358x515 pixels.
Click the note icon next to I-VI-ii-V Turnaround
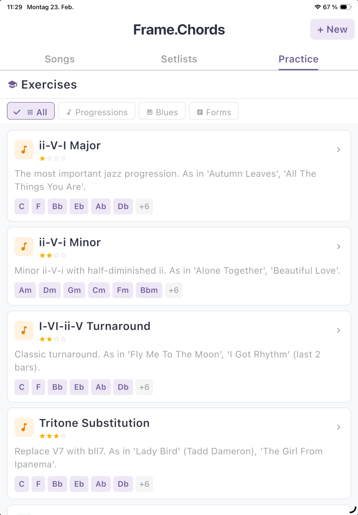[x=24, y=330]
